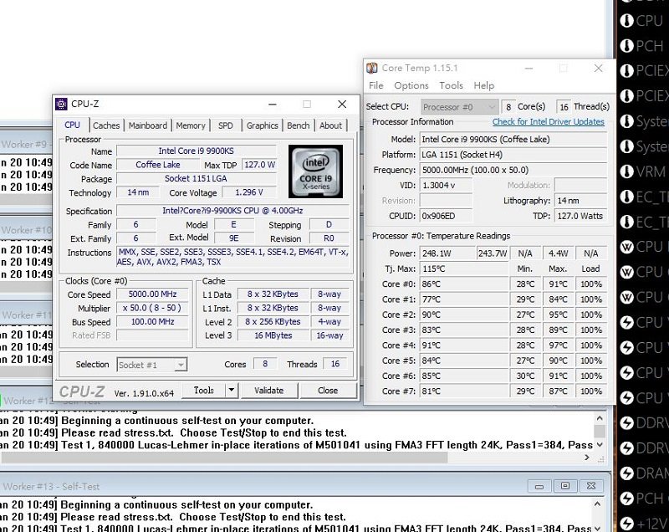Minimize the Core Temp window
The height and width of the screenshot is (532, 669).
coord(529,69)
